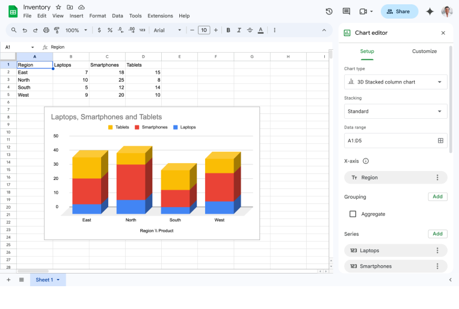Image resolution: width=459 pixels, height=309 pixels.
Task: Open the Insert menu
Action: (76, 16)
